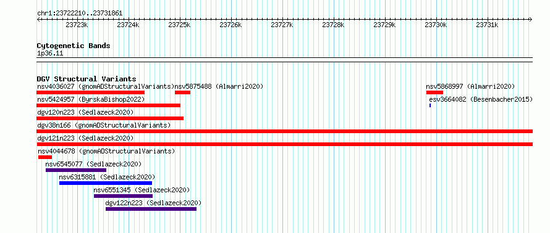Click the nsv4036027 red variant bar
This screenshot has width=550, height=233.
(90, 92)
